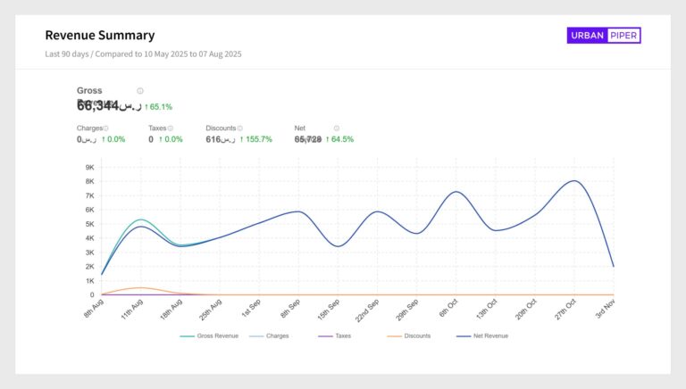Select the 27th Oct peak on chart
The height and width of the screenshot is (389, 686).
(x=574, y=181)
